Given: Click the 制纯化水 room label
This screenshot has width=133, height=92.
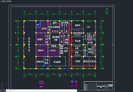Looking at the screenshot, I should click(x=40, y=62).
